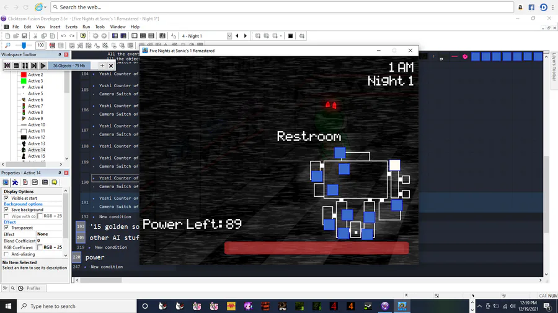Rewind debugger to start
The height and width of the screenshot is (313, 558).
(x=7, y=66)
